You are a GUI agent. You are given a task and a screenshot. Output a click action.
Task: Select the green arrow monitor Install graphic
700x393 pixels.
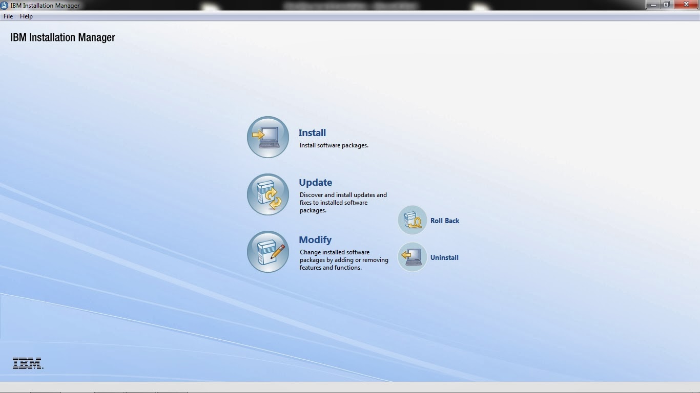click(267, 137)
